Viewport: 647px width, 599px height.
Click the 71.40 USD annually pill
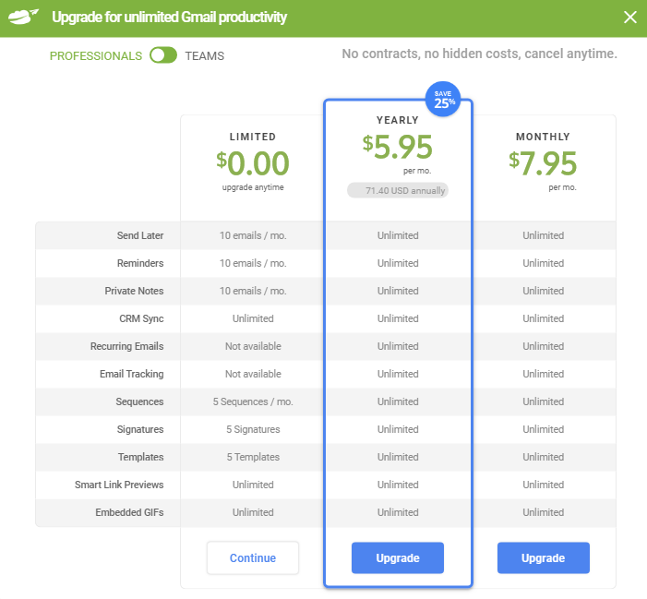tap(398, 190)
